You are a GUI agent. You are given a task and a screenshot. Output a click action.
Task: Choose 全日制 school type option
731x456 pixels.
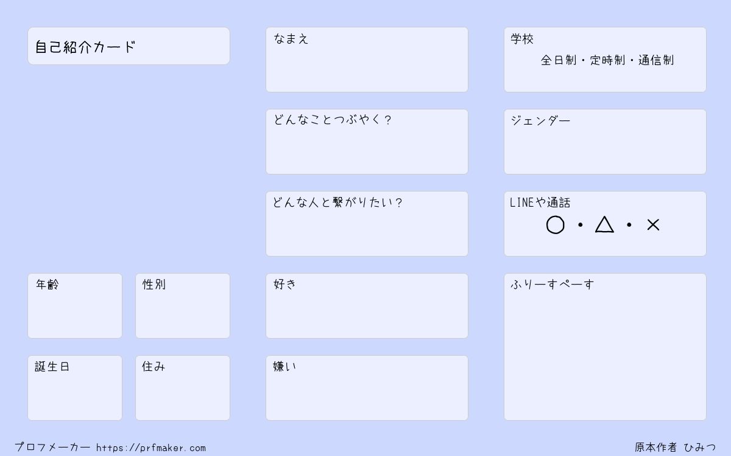558,60
